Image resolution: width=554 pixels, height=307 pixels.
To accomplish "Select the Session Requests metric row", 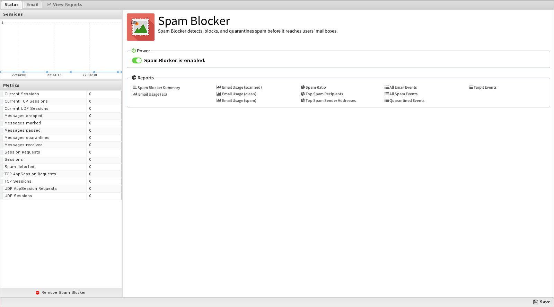I will (x=61, y=152).
